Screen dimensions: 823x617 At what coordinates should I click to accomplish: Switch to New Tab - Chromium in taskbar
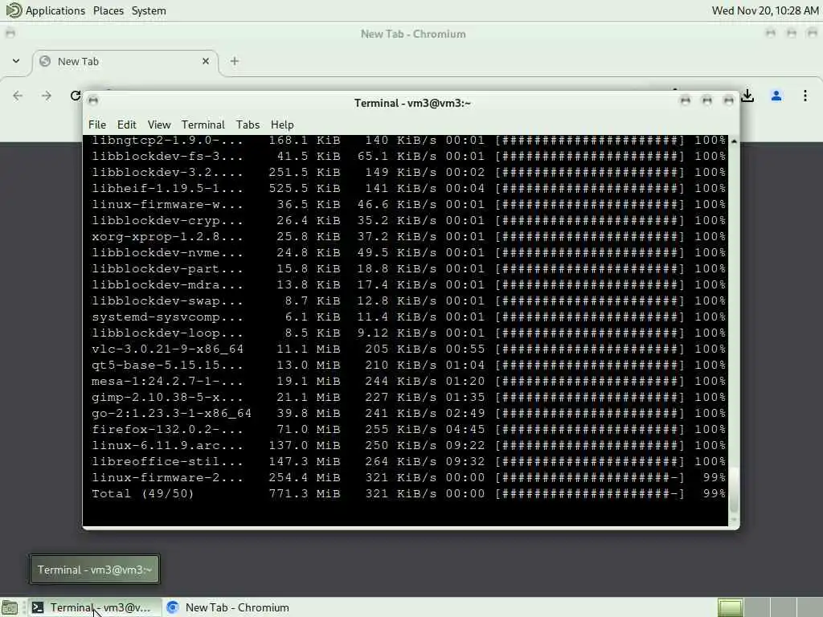[229, 607]
